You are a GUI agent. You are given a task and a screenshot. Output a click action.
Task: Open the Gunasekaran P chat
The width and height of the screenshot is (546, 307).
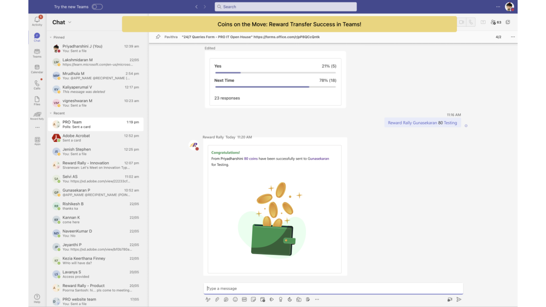(x=96, y=192)
